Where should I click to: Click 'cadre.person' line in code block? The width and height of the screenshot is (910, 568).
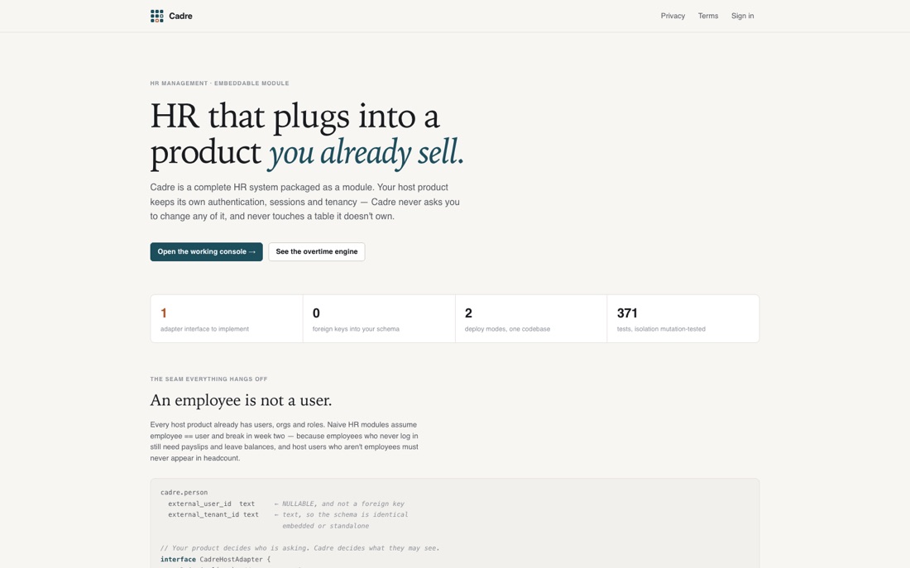pyautogui.click(x=184, y=493)
